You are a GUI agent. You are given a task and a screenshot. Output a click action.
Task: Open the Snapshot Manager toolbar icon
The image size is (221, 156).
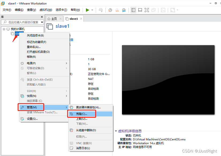(x=124, y=10)
